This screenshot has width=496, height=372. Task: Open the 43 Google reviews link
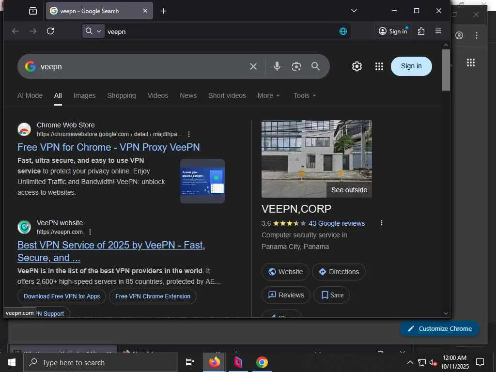[337, 223]
